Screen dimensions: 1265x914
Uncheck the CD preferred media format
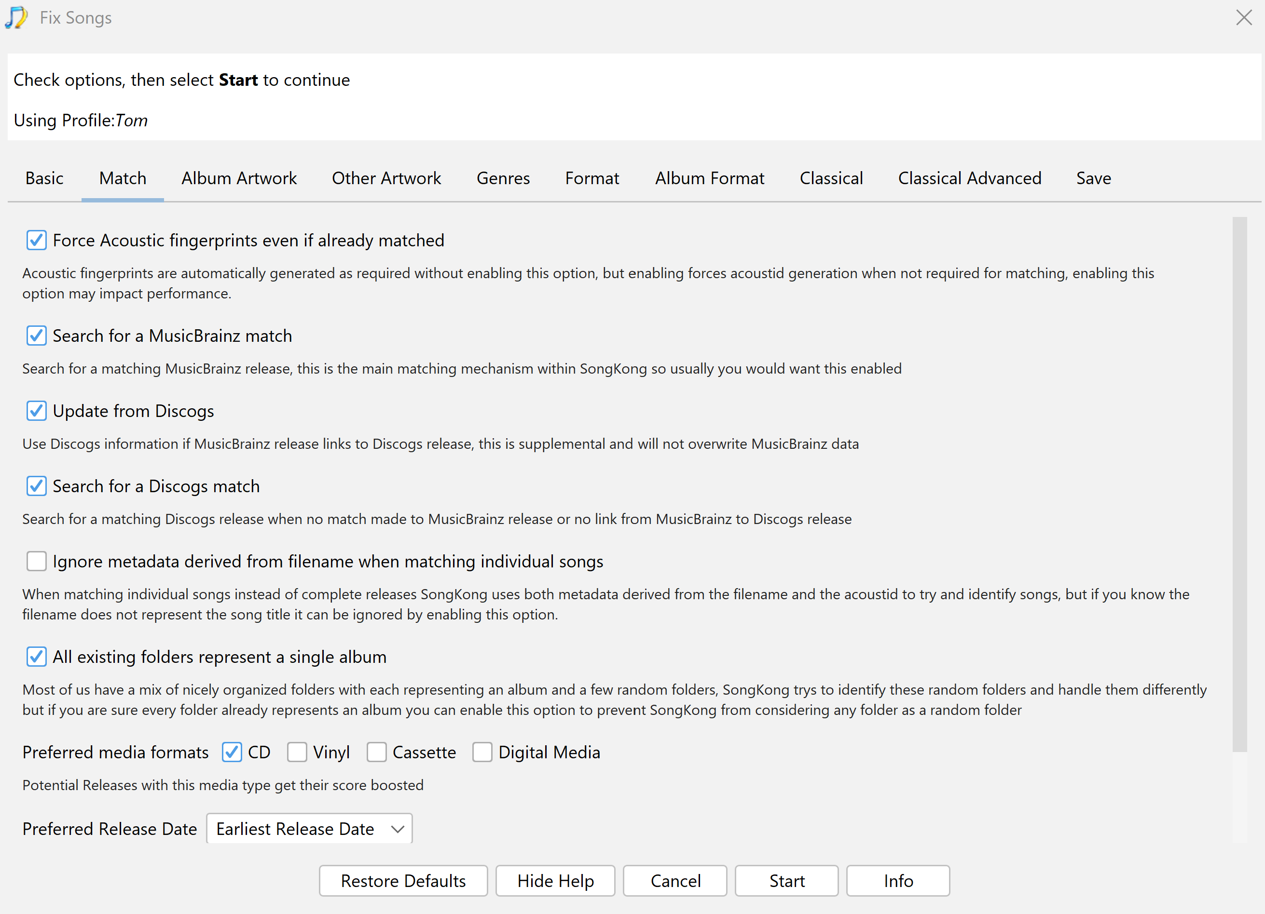(x=232, y=752)
